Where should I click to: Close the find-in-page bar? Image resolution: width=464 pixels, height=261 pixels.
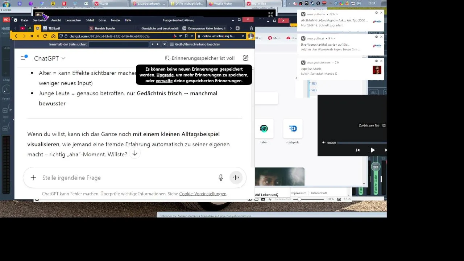point(165,44)
